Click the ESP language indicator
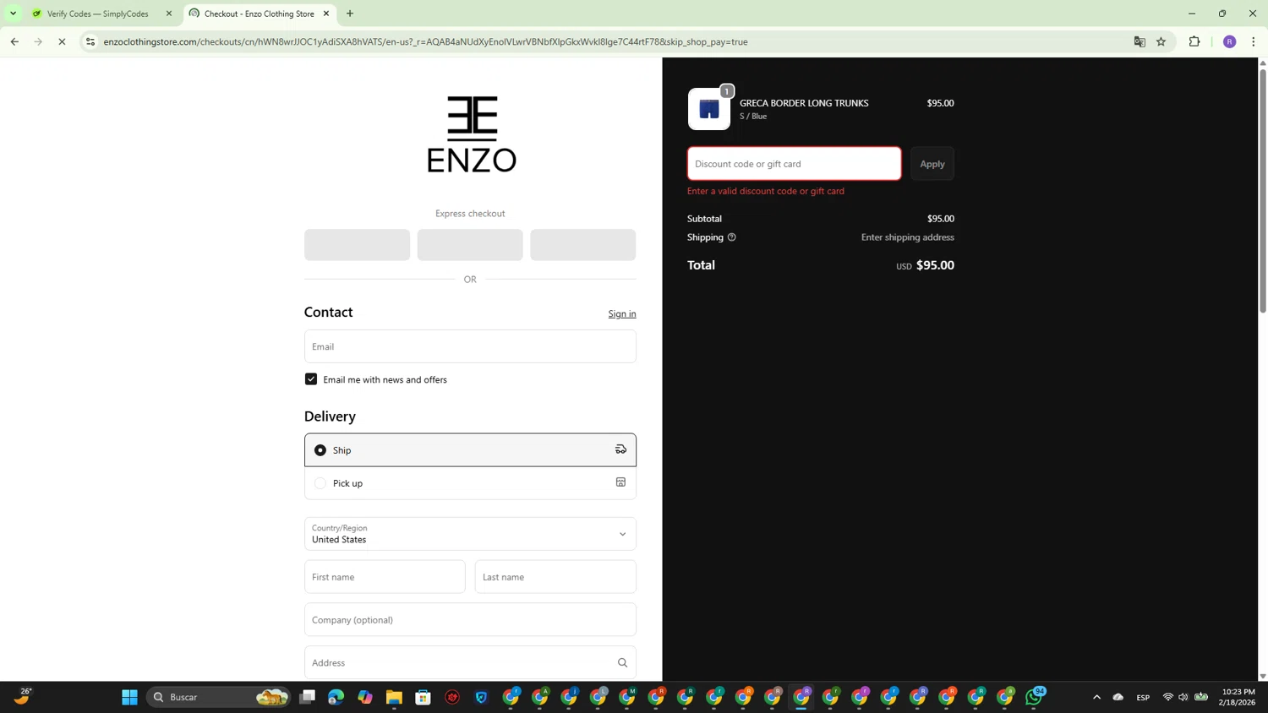The width and height of the screenshot is (1268, 713). click(x=1143, y=697)
